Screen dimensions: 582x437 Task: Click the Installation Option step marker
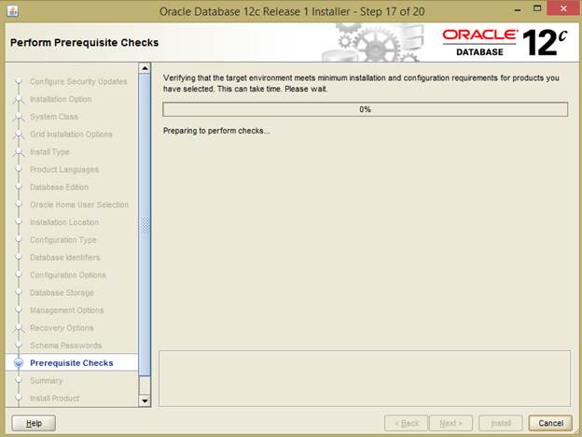tap(19, 100)
